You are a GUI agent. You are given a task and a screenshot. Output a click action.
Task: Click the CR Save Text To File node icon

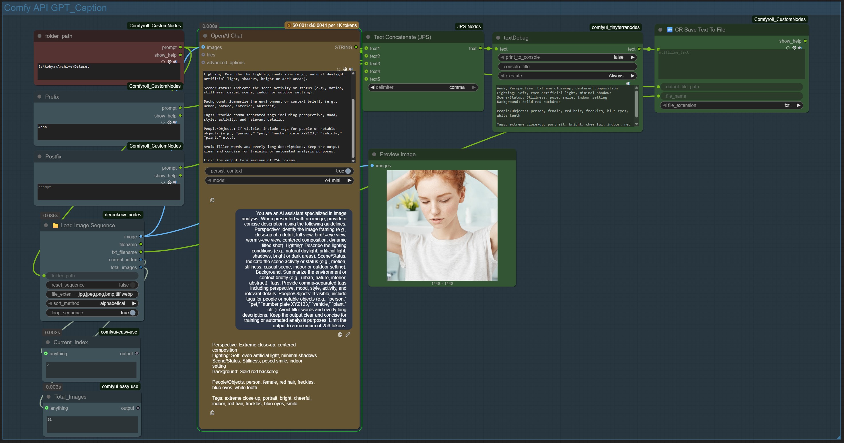pyautogui.click(x=670, y=30)
